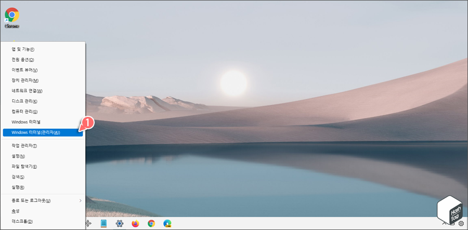The width and height of the screenshot is (468, 230).
Task: Launch Firefox from the taskbar
Action: coord(136,223)
